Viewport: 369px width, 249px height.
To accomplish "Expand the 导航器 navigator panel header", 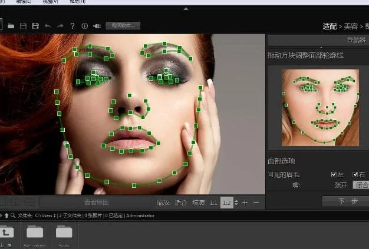I will point(318,40).
